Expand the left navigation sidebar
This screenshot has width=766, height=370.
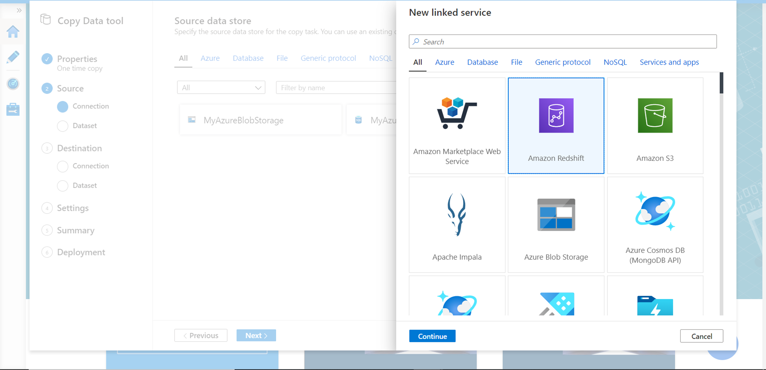tap(19, 10)
